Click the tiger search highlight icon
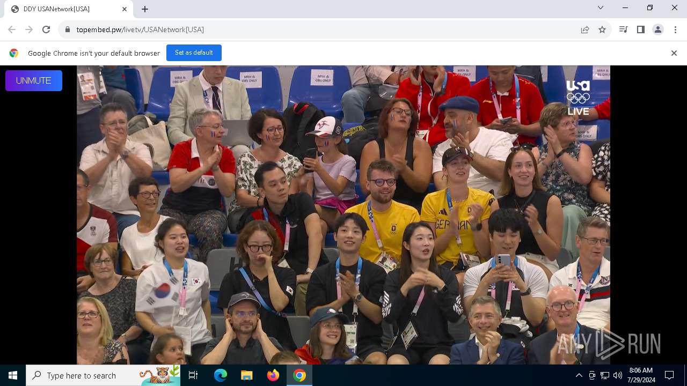Screen dimensions: 687x386 pyautogui.click(x=159, y=375)
